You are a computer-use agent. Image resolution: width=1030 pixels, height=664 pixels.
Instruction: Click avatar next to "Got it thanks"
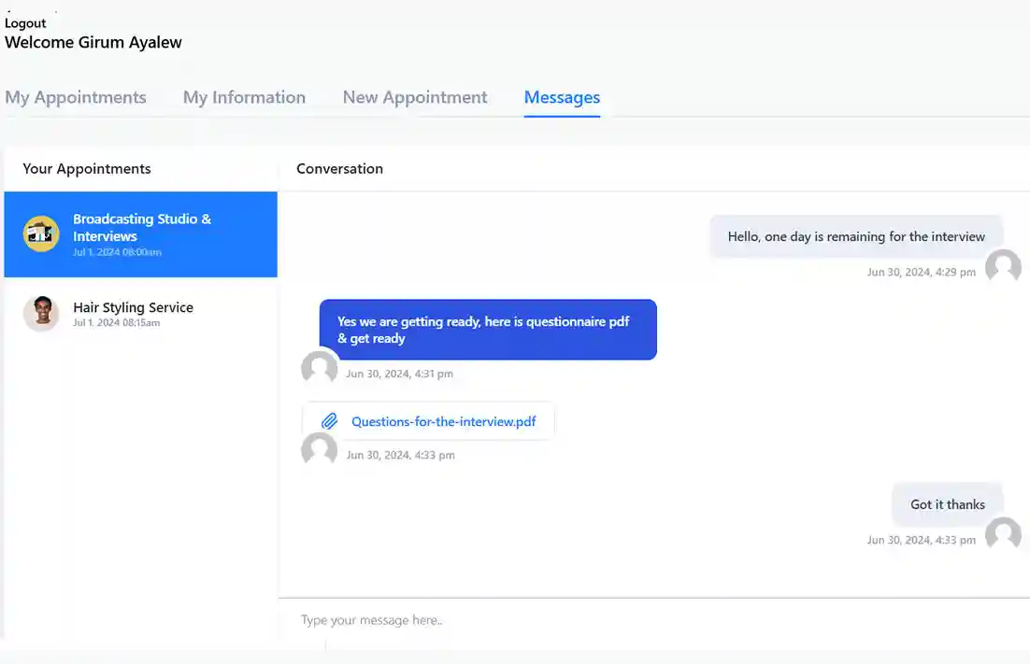[1003, 534]
